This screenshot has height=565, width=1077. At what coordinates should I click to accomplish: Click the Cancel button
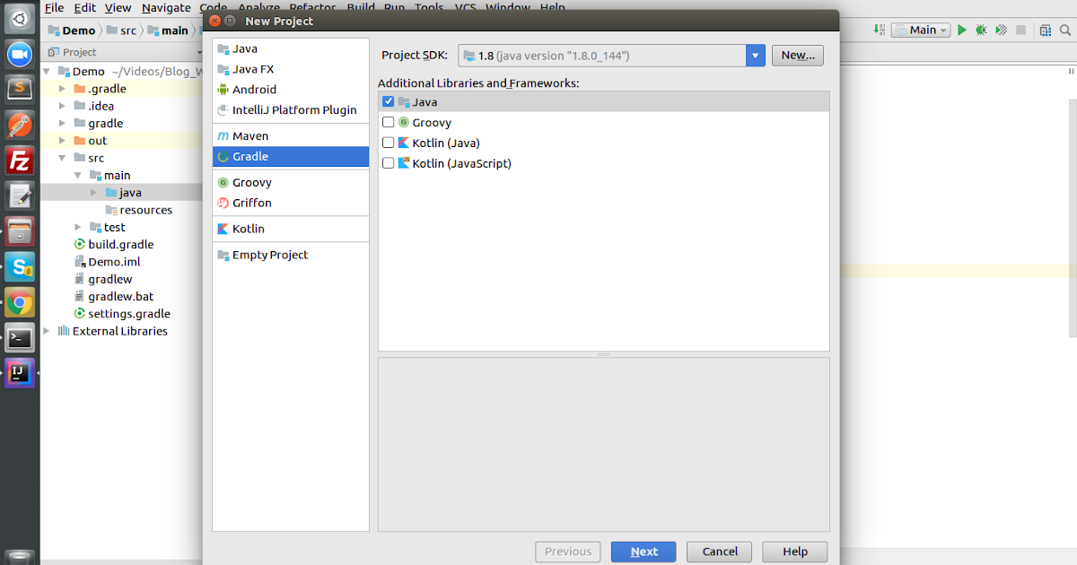pos(719,552)
